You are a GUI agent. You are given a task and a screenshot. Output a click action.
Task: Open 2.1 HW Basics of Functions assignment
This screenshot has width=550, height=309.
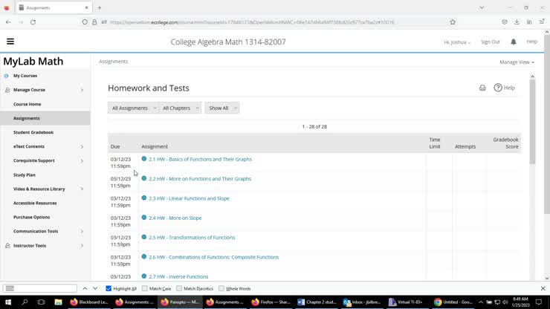coord(200,159)
